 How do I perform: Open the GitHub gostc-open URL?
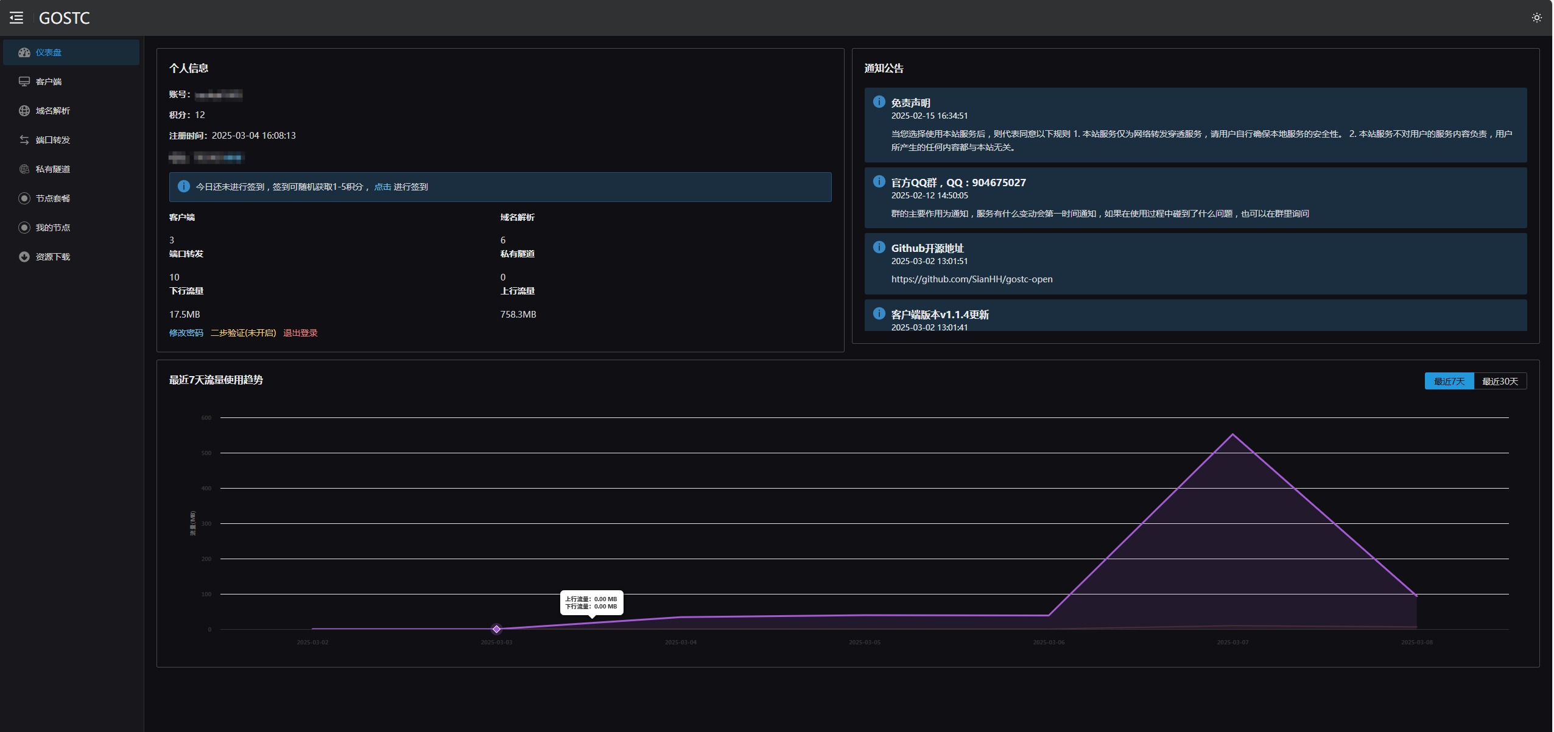[x=971, y=279]
